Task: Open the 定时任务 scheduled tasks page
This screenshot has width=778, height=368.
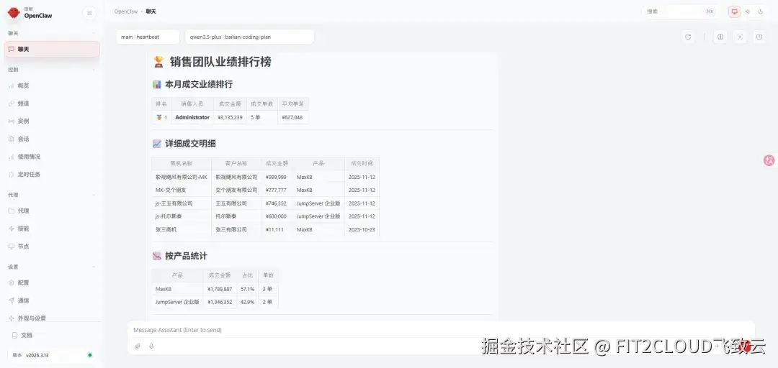Action: pyautogui.click(x=52, y=175)
